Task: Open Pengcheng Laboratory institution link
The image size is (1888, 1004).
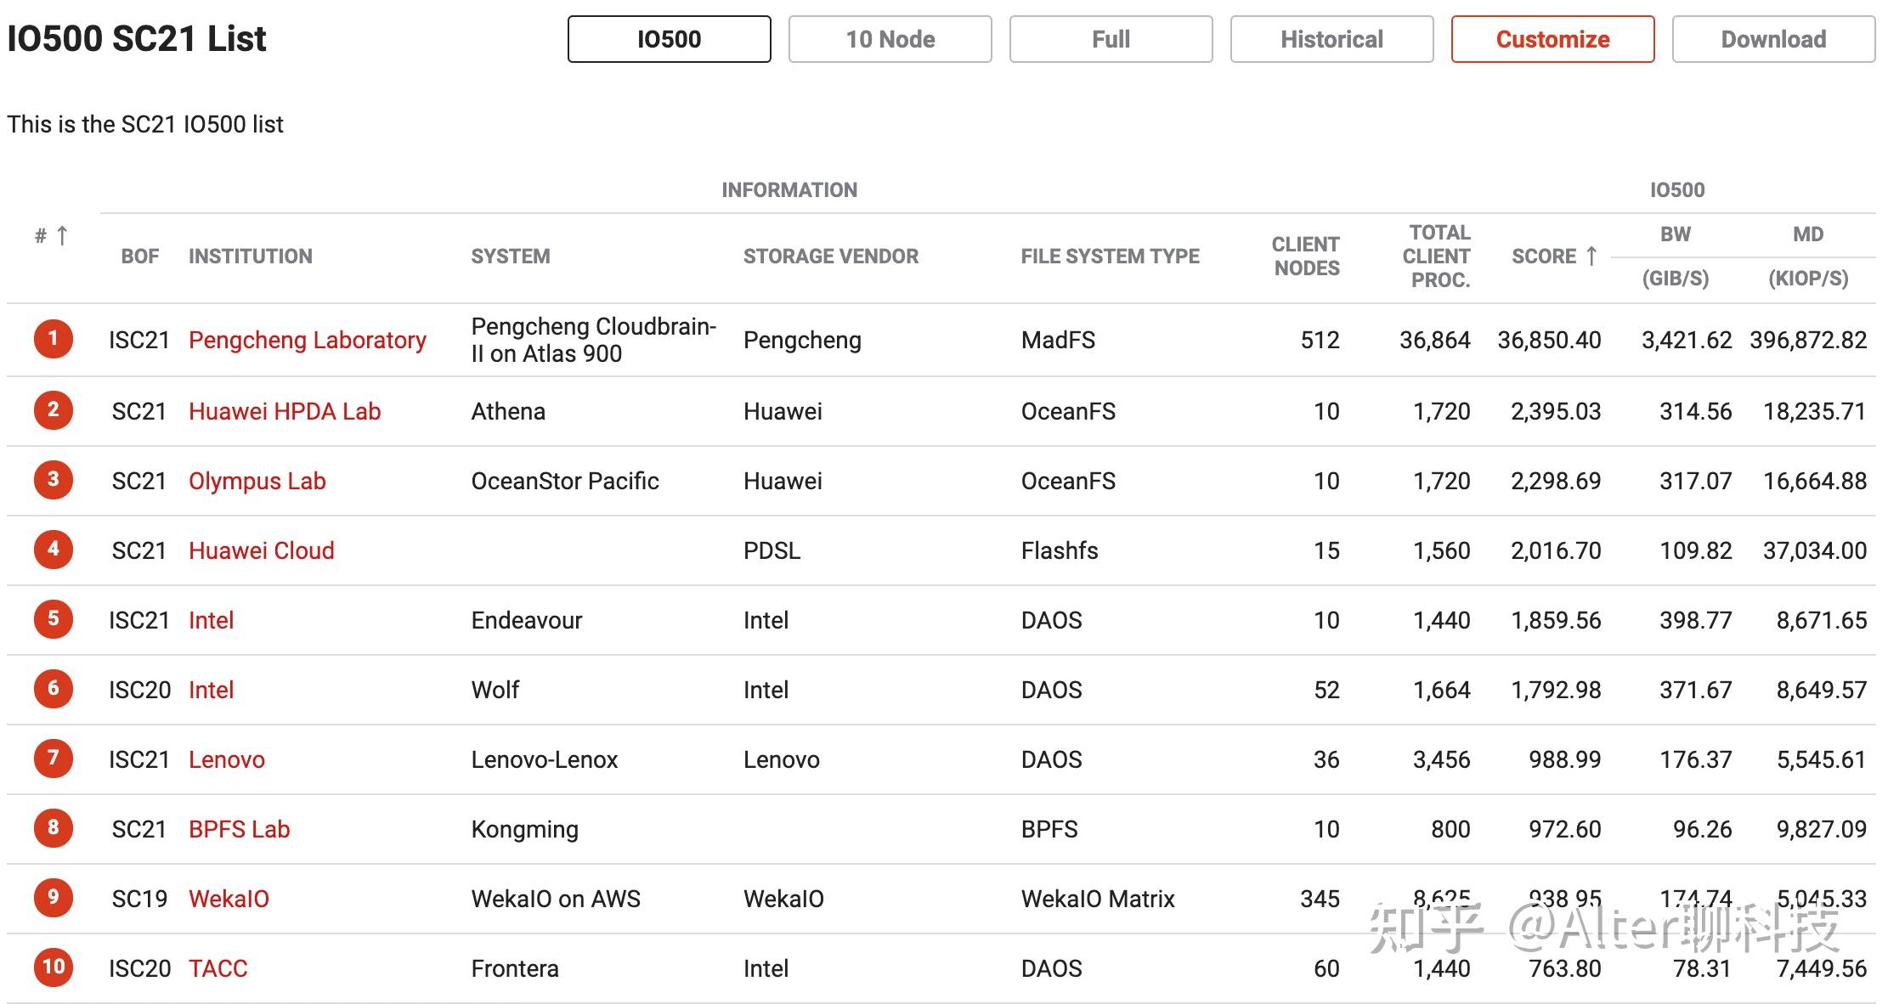Action: [307, 340]
